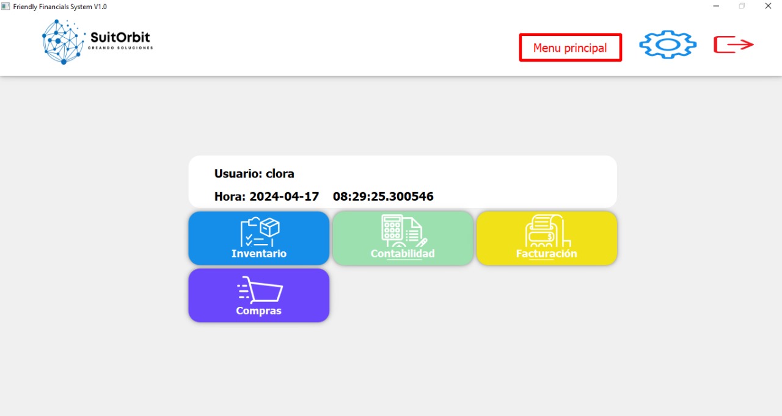Open the Inventario module label
782x416 pixels.
[x=259, y=254]
